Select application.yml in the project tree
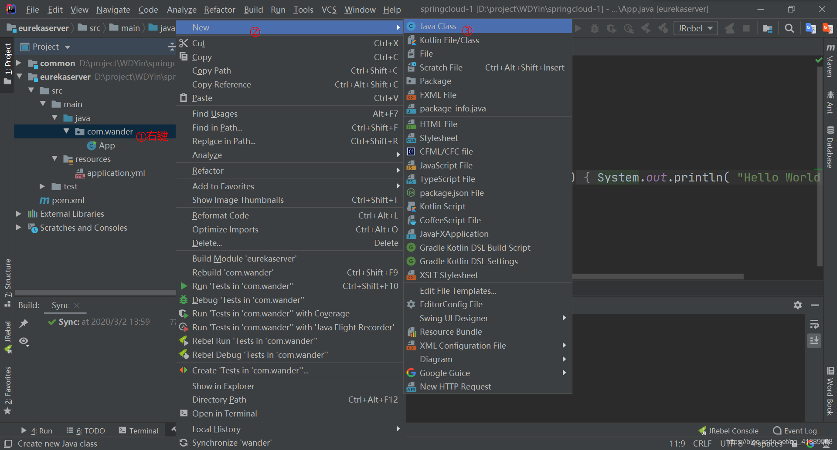The width and height of the screenshot is (837, 450). (x=110, y=173)
